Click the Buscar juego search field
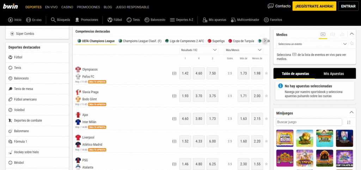The image size is (361, 170). point(309,122)
